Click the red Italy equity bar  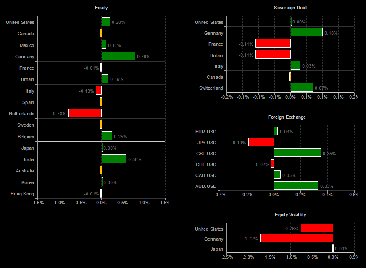pos(99,91)
